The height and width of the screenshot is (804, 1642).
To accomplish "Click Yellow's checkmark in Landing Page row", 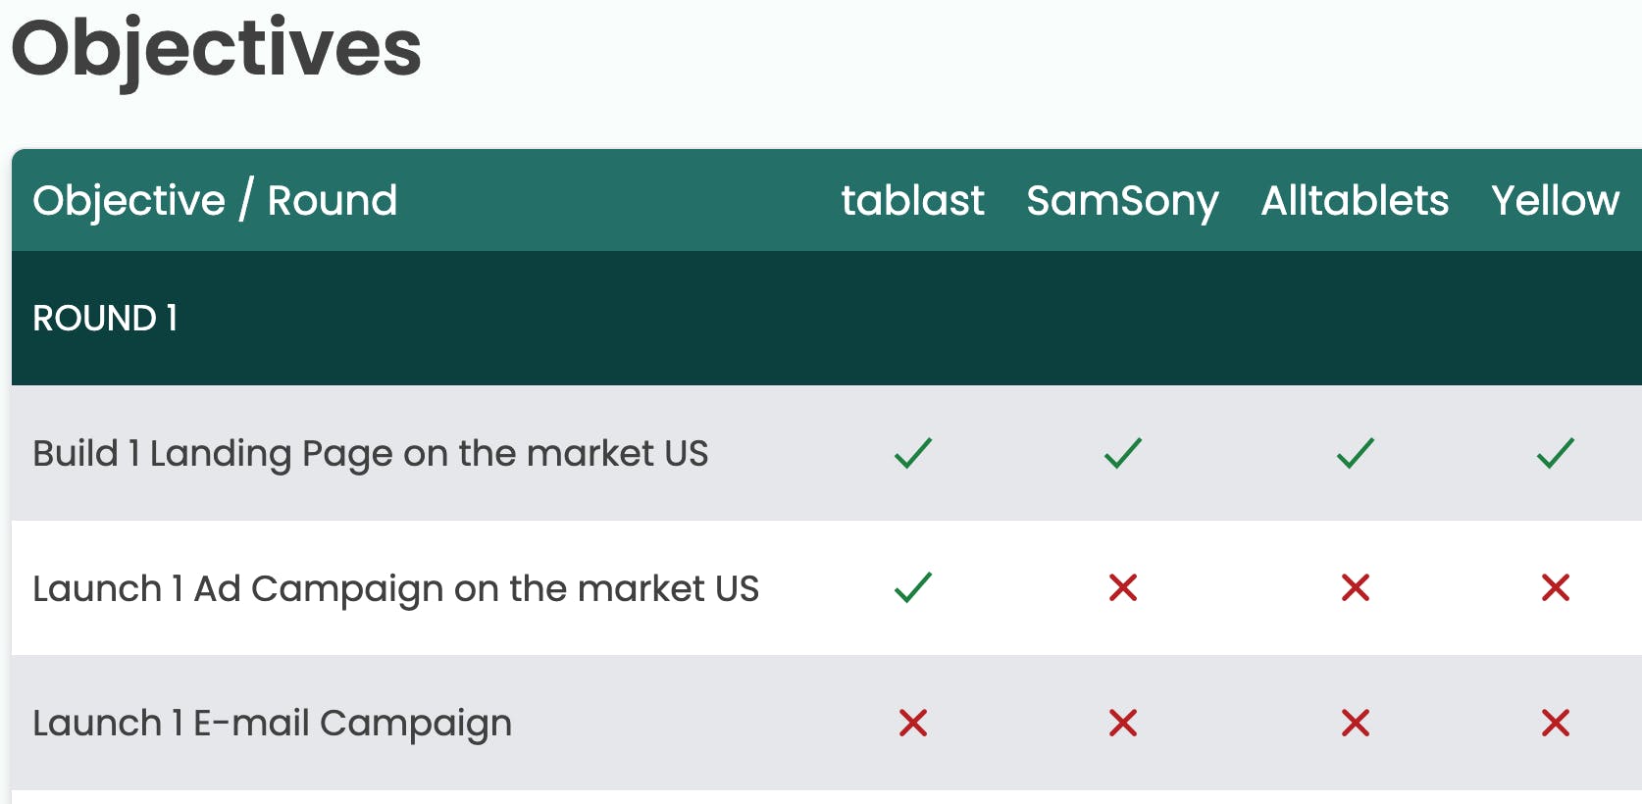I will [1555, 453].
